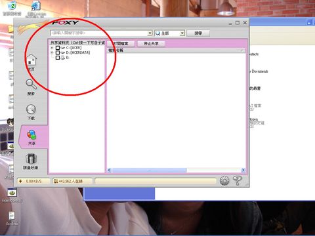Image resolution: width=315 pixels, height=236 pixels.
Task: Open the search keyword history dropdown
Action: (150, 33)
